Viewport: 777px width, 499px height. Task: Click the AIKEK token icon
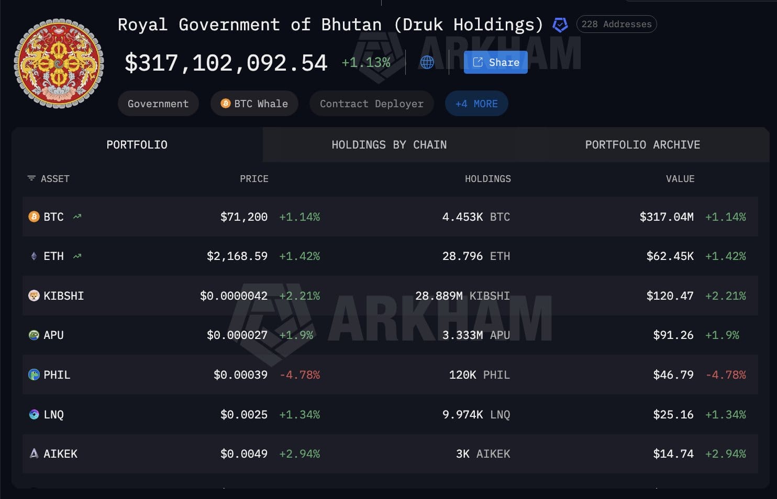click(x=34, y=453)
